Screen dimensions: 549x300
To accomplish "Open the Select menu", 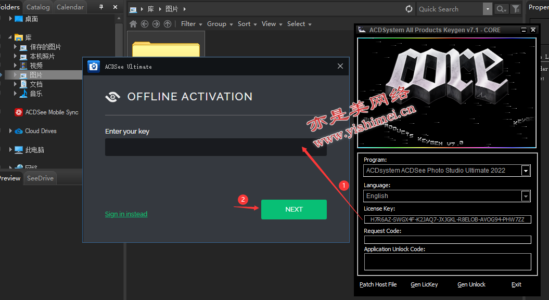I will (299, 24).
